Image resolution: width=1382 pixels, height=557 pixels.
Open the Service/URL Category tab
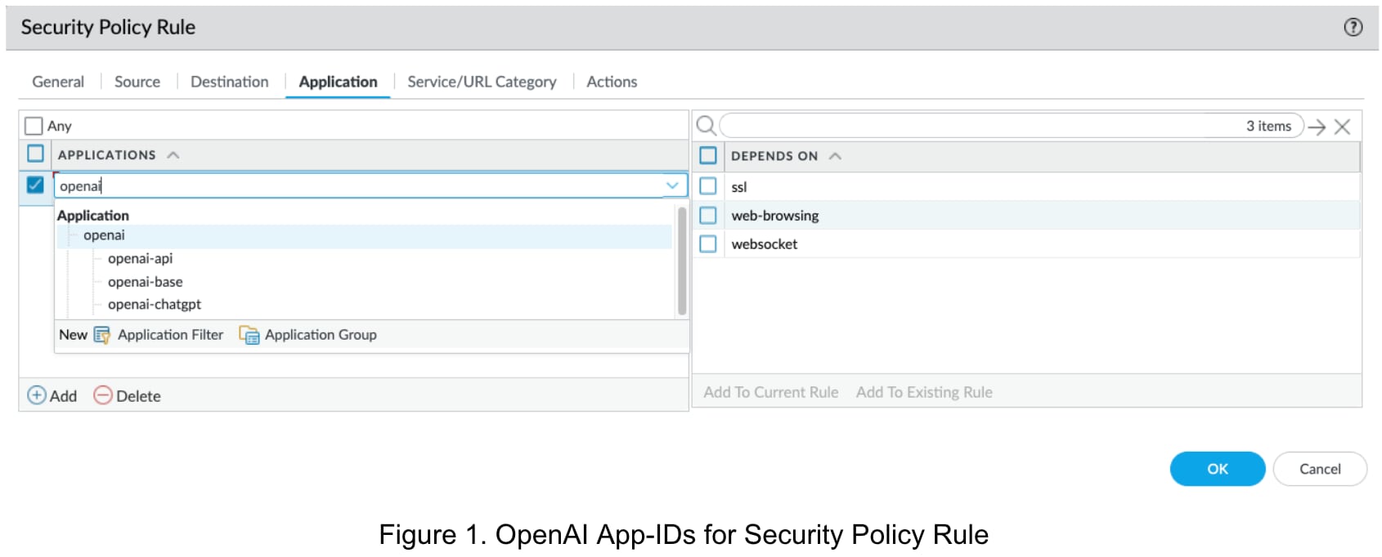click(x=482, y=82)
